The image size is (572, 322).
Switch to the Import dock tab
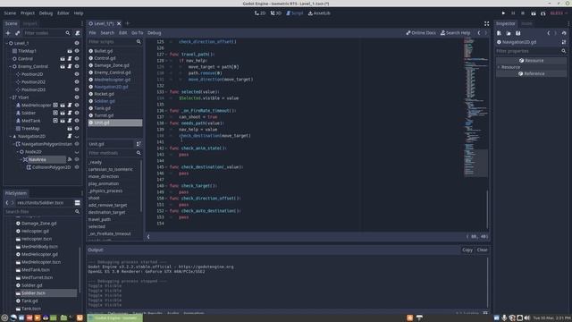(x=29, y=23)
